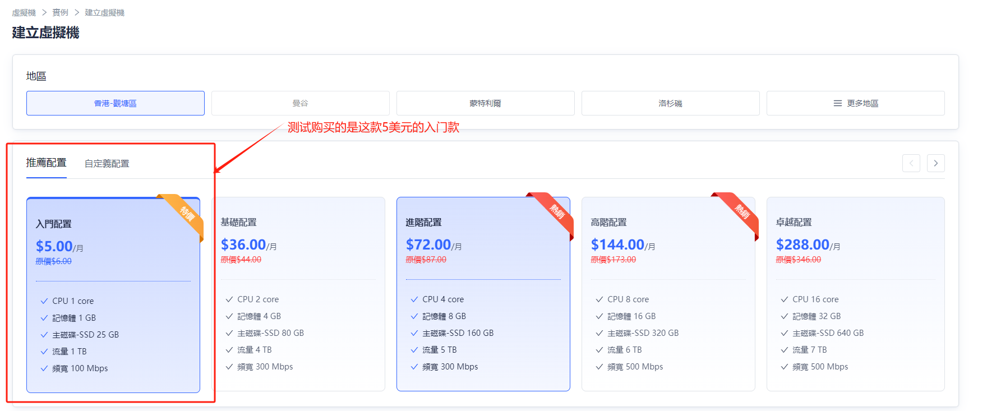The width and height of the screenshot is (987, 411).
Task: Switch to the 推薦配置 tab
Action: 46,163
